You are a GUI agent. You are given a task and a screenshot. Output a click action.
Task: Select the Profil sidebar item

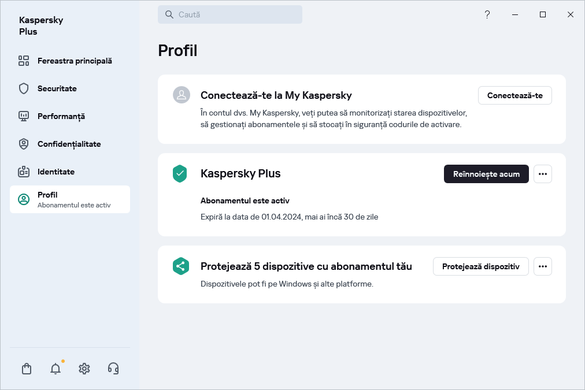(70, 199)
